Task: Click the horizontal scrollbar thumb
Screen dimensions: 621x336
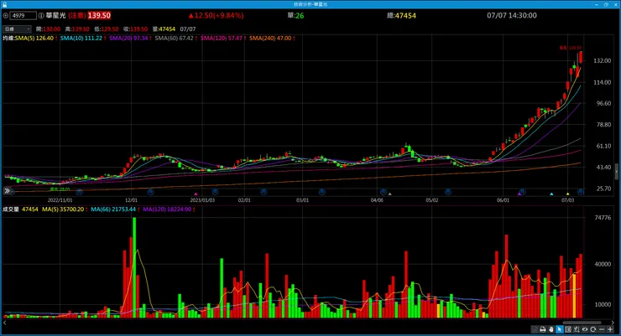Action: (x=582, y=323)
